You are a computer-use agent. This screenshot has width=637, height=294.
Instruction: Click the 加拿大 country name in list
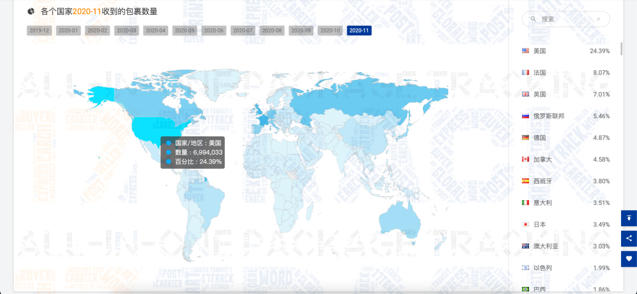point(543,159)
